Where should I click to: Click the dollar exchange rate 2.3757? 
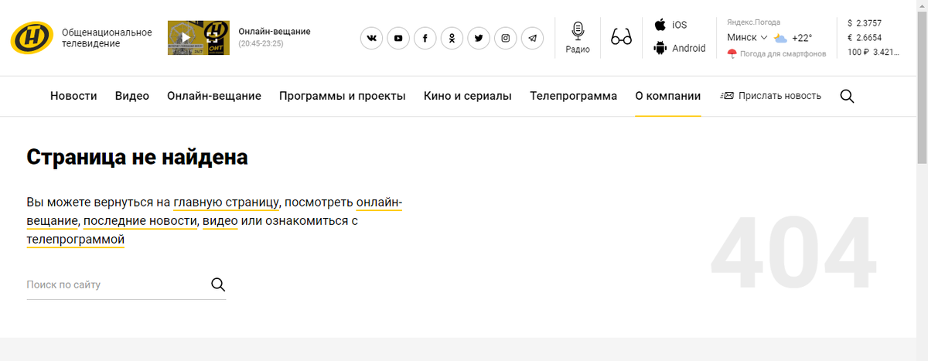865,23
